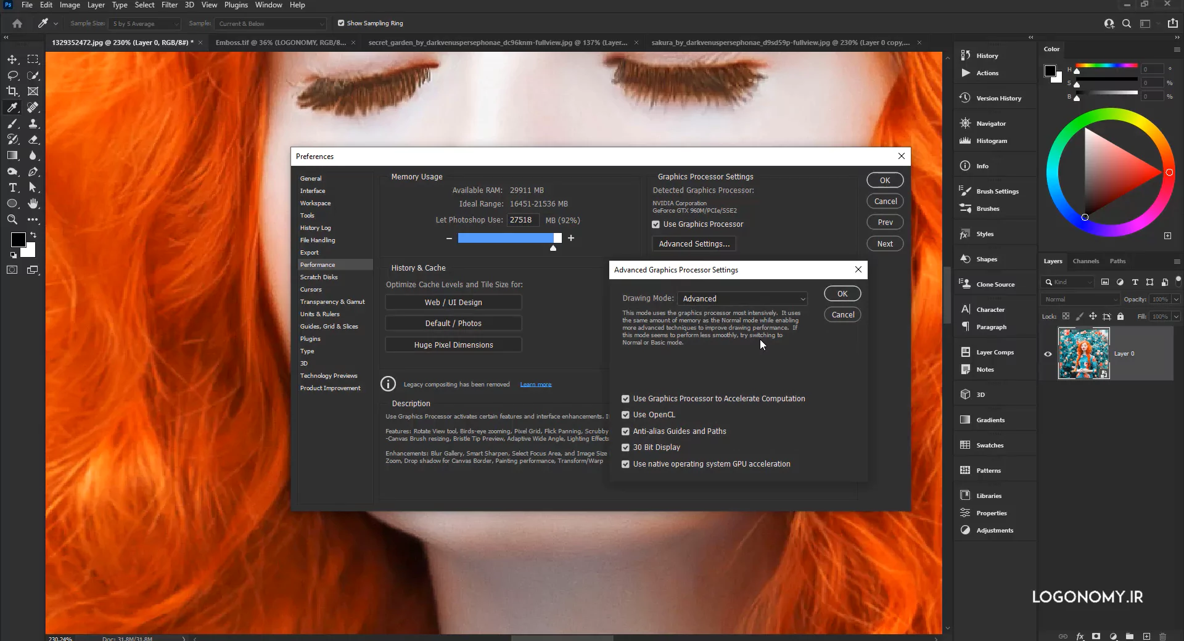The width and height of the screenshot is (1184, 641).
Task: Open the Adjustments panel icon
Action: (x=966, y=530)
